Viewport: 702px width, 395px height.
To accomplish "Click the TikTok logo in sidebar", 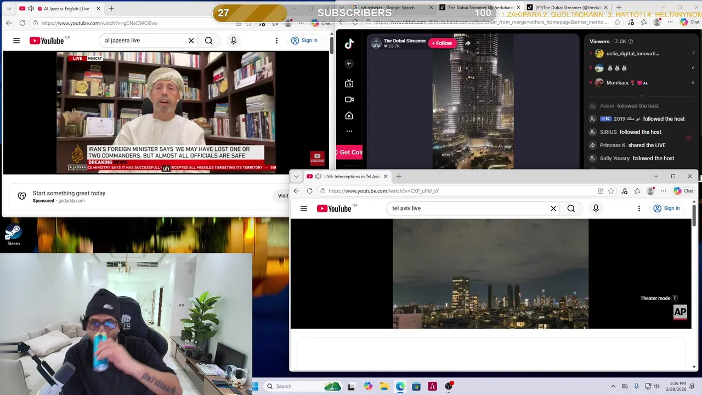I will click(349, 44).
